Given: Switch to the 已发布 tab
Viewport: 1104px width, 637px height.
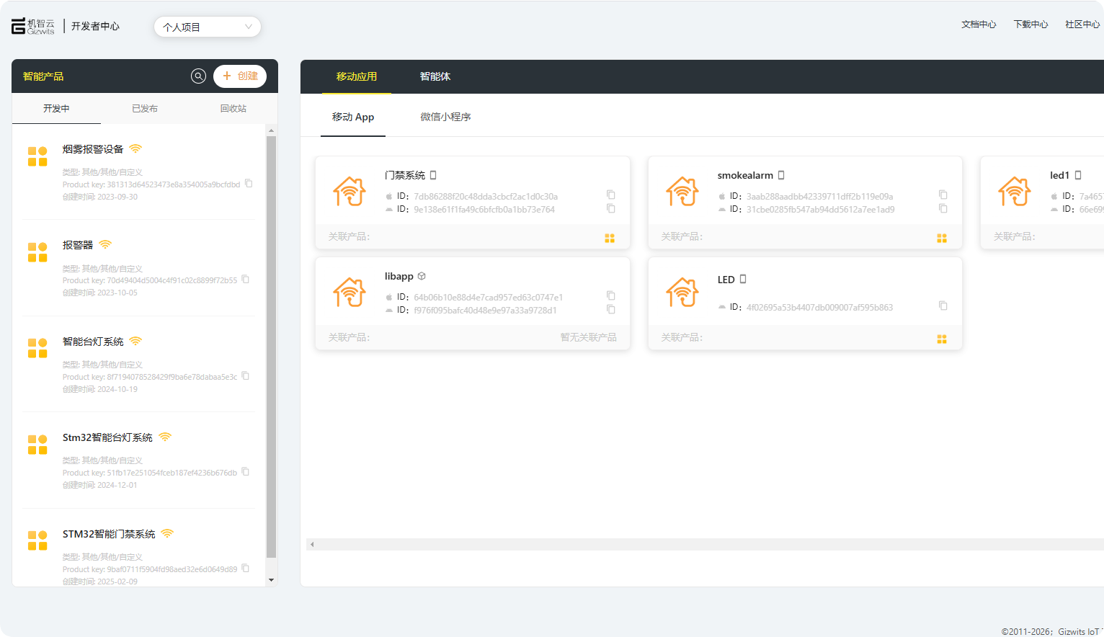Looking at the screenshot, I should pos(145,109).
